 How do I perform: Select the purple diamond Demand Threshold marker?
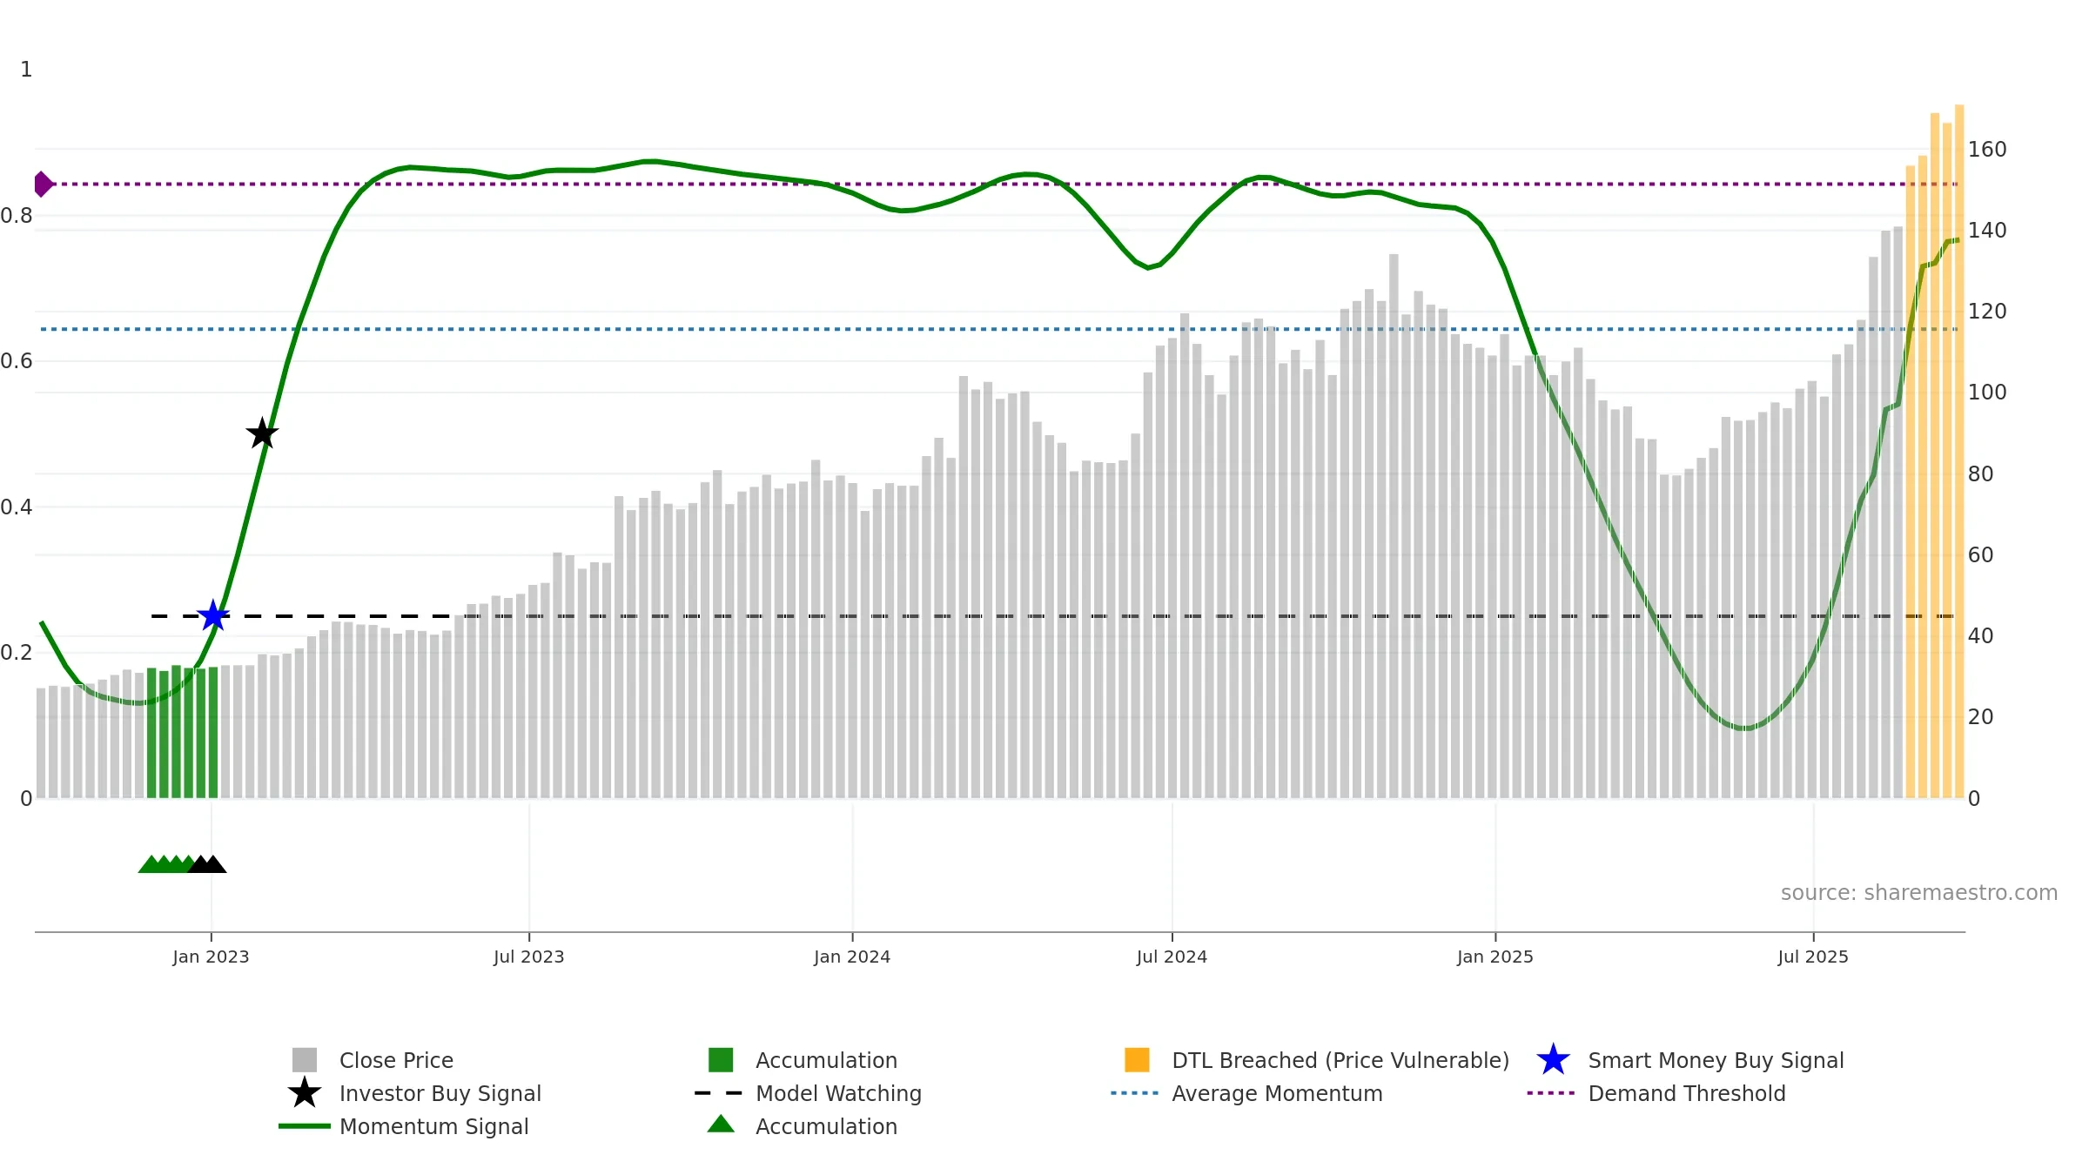[x=43, y=184]
